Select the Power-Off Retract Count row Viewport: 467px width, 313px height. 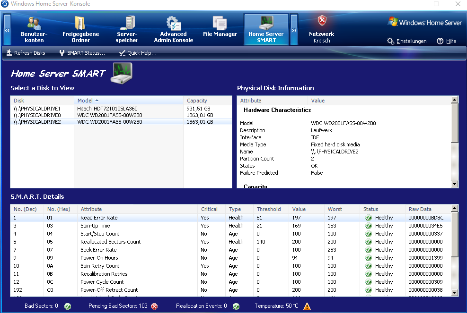[231, 290]
